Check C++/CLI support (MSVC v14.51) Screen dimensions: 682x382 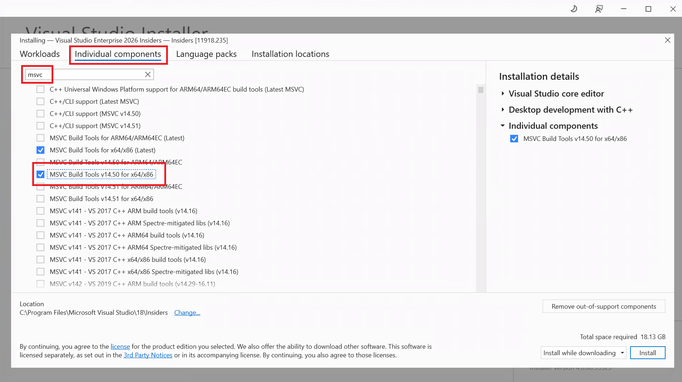pyautogui.click(x=40, y=126)
